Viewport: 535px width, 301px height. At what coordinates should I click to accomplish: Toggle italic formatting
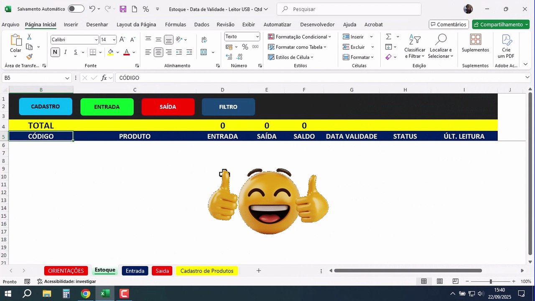point(66,52)
